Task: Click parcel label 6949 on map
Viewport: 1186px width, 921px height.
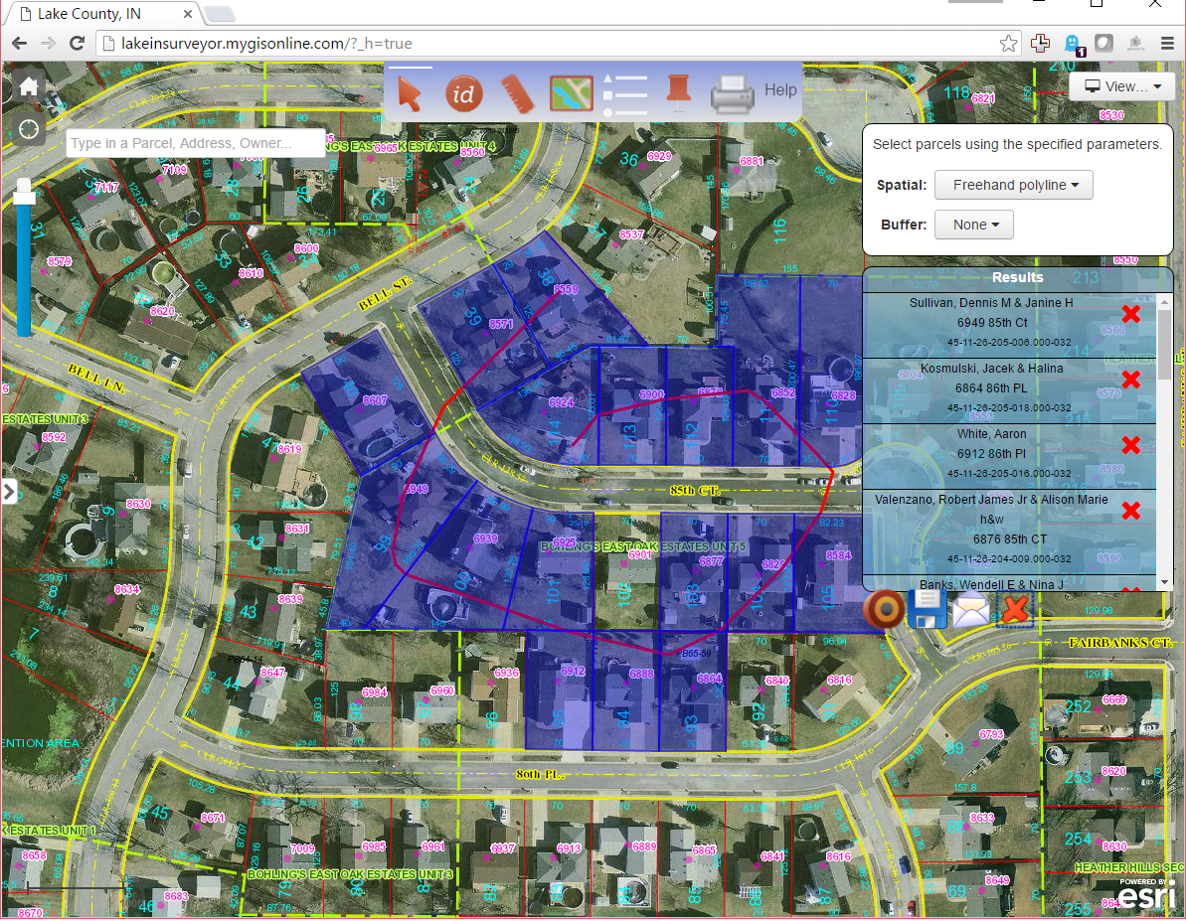Action: pyautogui.click(x=416, y=489)
